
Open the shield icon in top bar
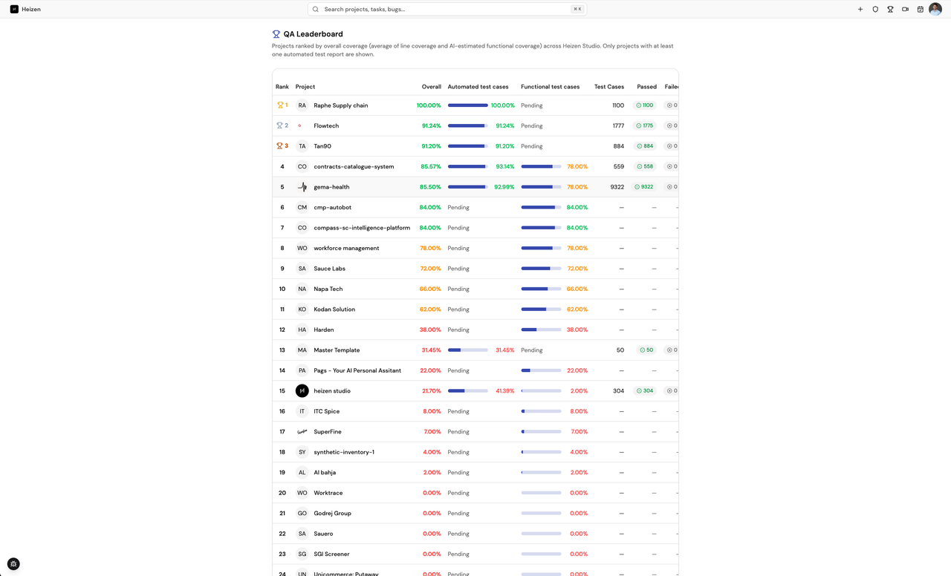[875, 10]
